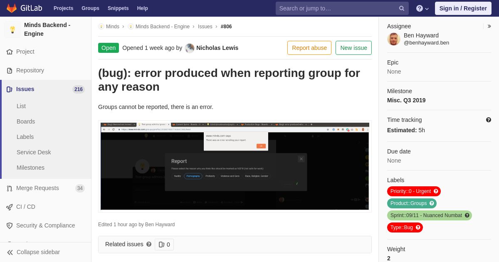Open Labels submenu item
Screen dimensions: 499x262
(25, 137)
